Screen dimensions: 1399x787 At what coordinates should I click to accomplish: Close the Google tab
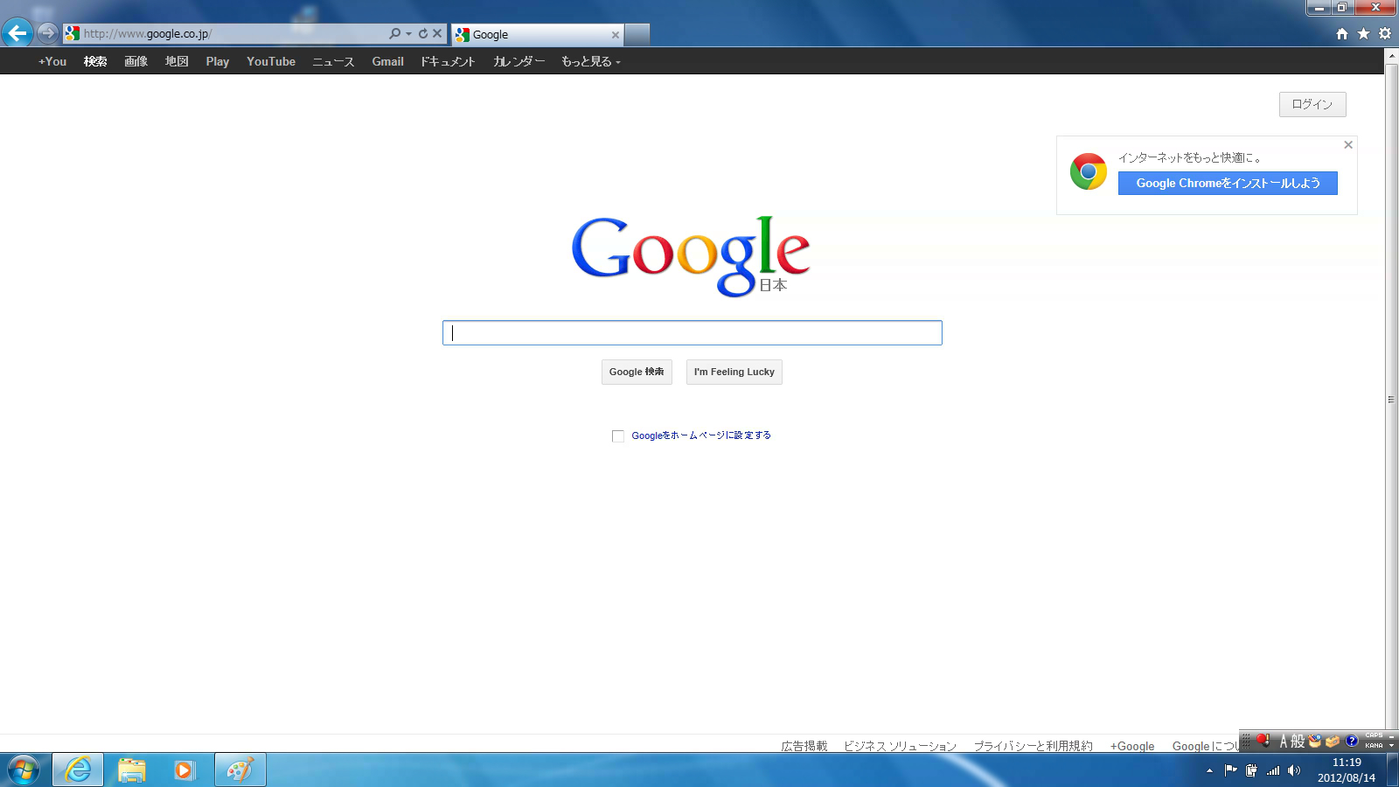point(616,35)
